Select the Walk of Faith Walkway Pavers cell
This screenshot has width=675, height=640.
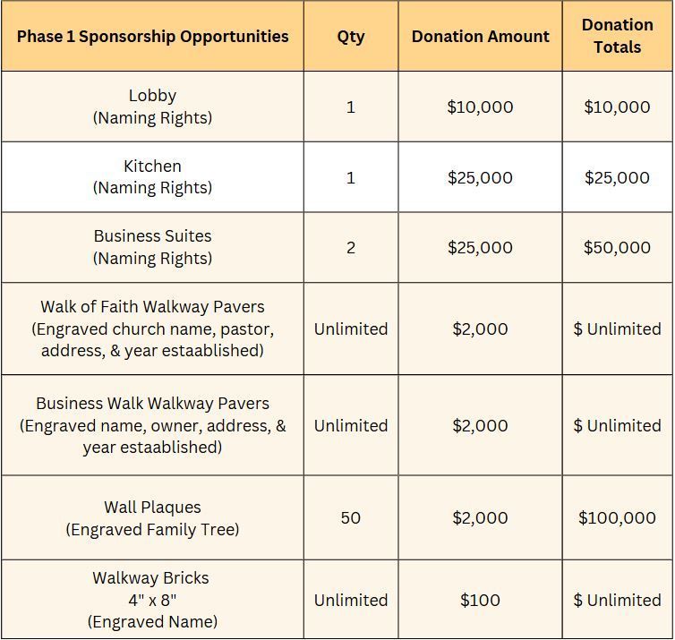point(152,329)
